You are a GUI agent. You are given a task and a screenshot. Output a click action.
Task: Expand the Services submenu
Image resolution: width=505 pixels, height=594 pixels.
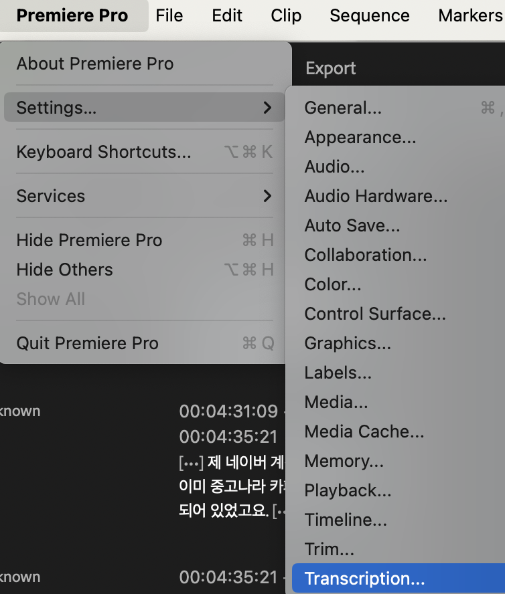click(144, 196)
